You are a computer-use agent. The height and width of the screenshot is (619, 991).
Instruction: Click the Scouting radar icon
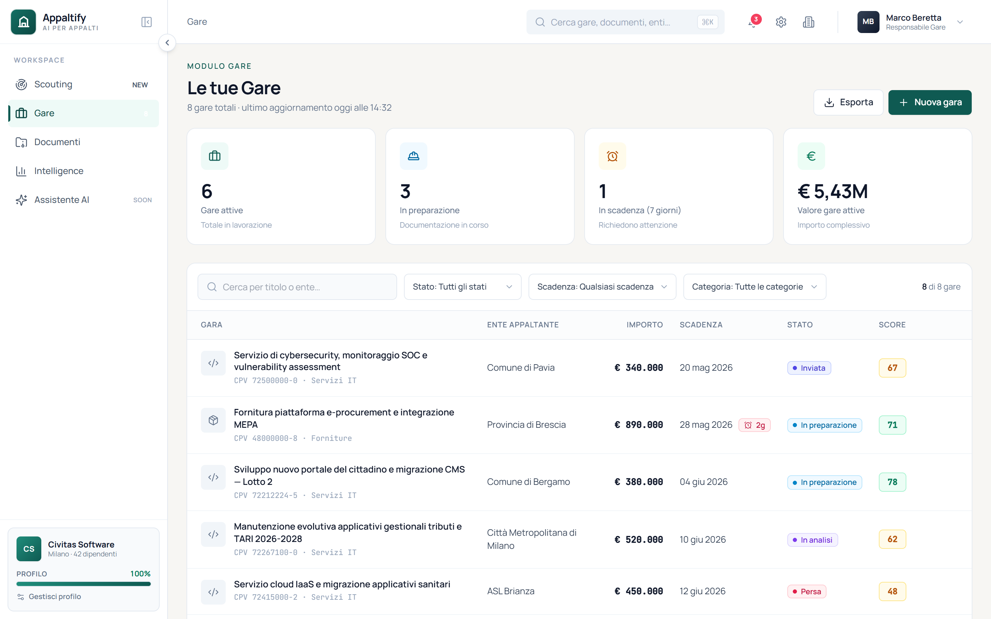21,85
